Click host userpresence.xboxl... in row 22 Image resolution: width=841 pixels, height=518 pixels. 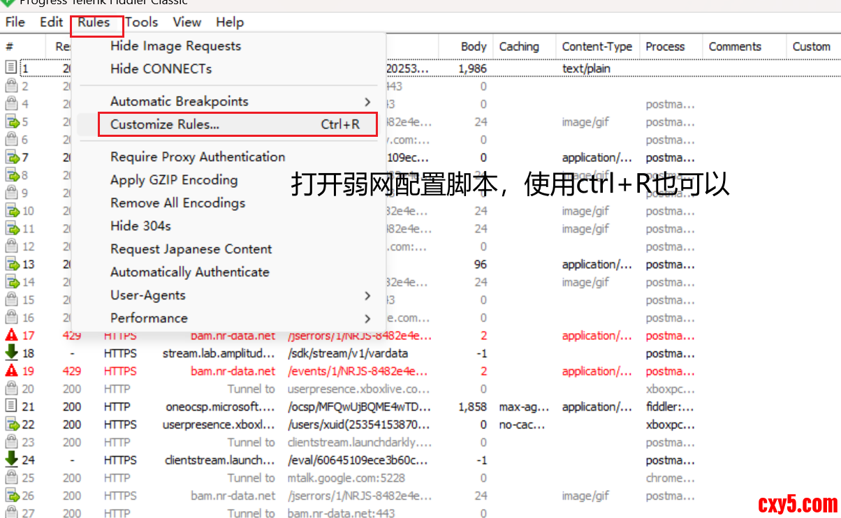click(219, 424)
